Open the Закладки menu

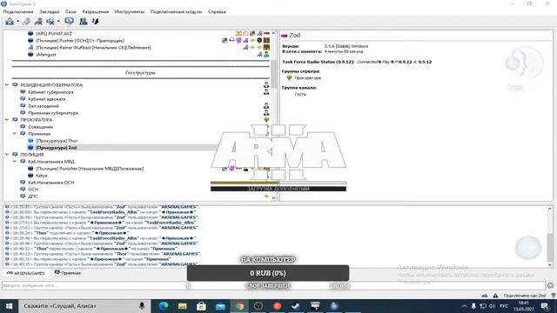pyautogui.click(x=49, y=11)
